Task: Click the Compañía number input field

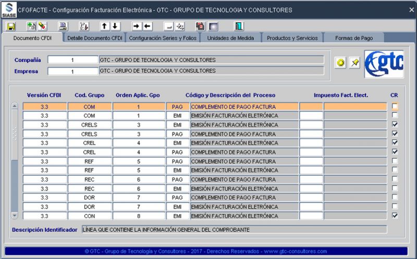Action: point(72,60)
